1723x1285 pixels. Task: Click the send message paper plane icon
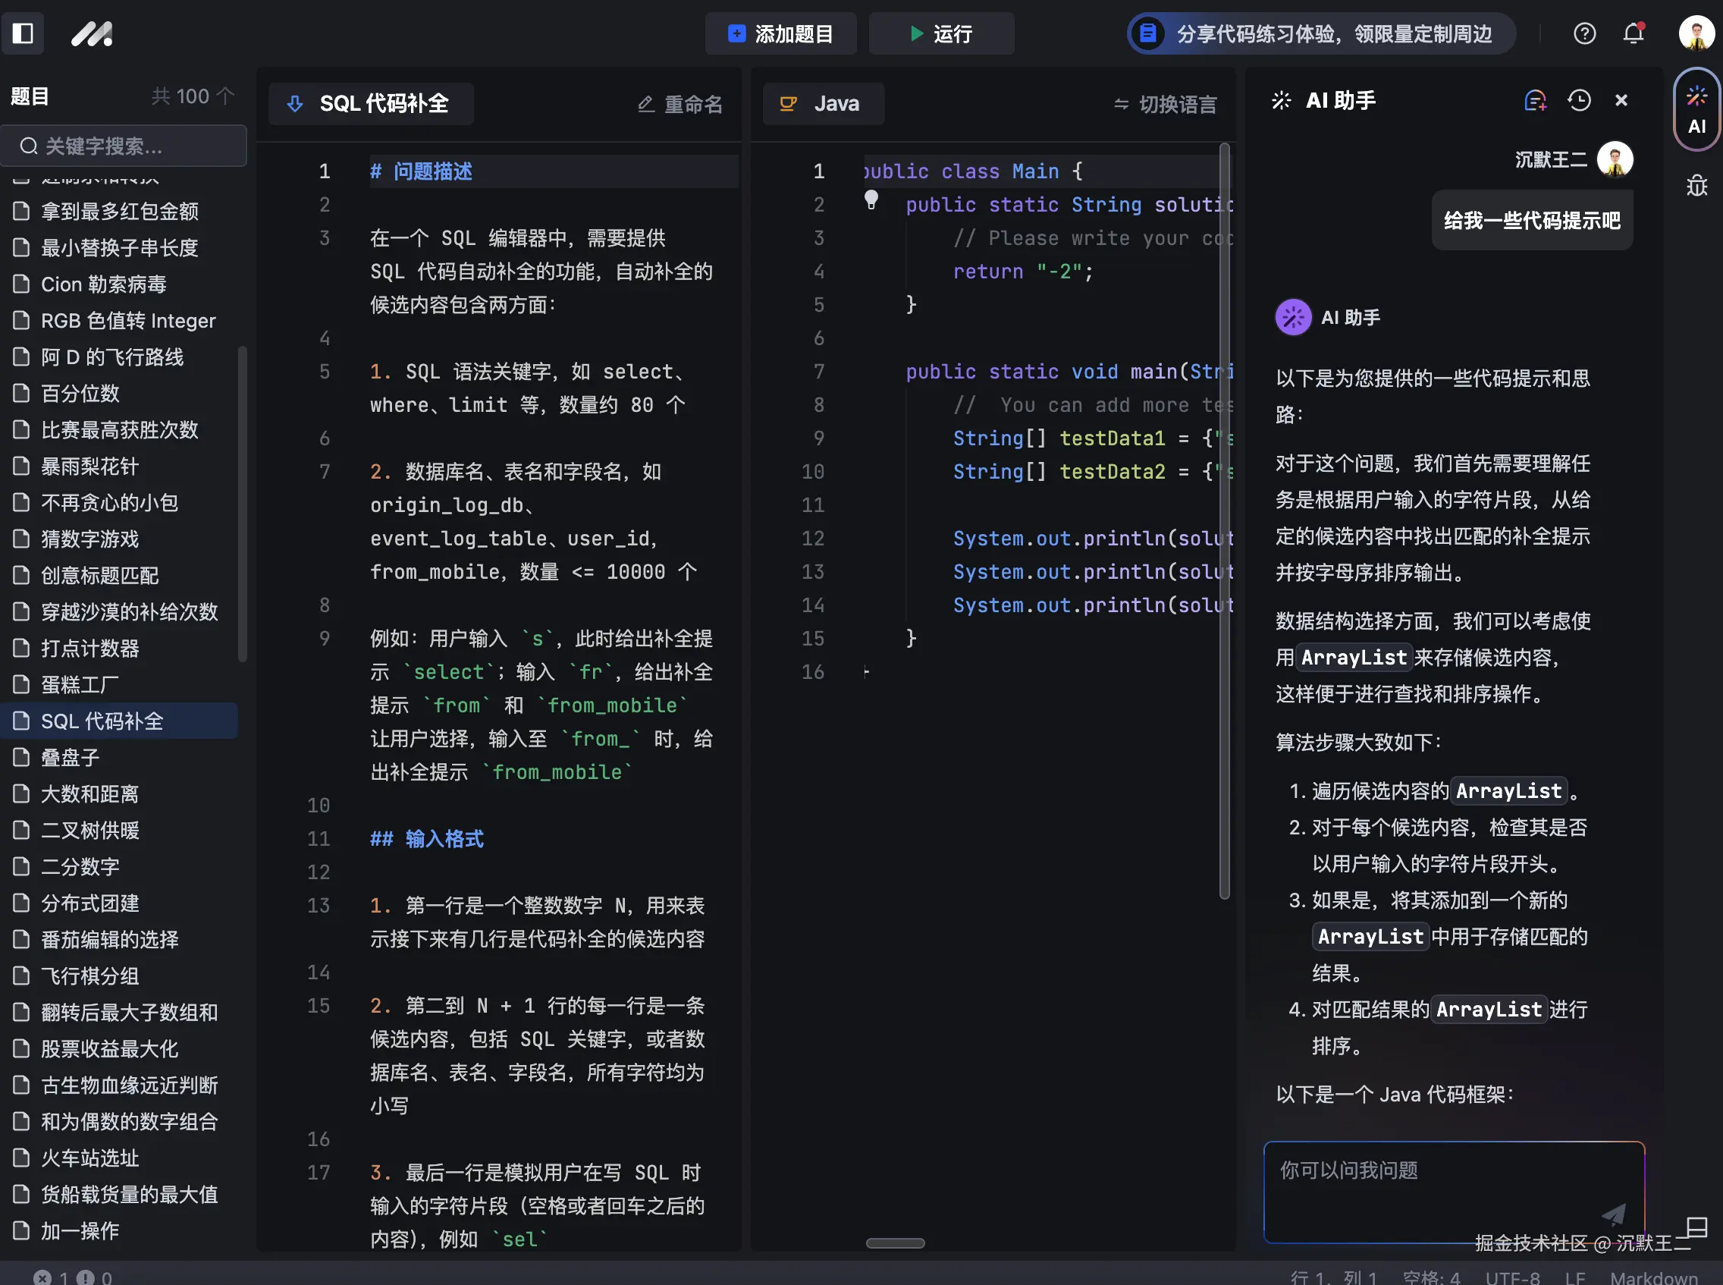tap(1613, 1214)
